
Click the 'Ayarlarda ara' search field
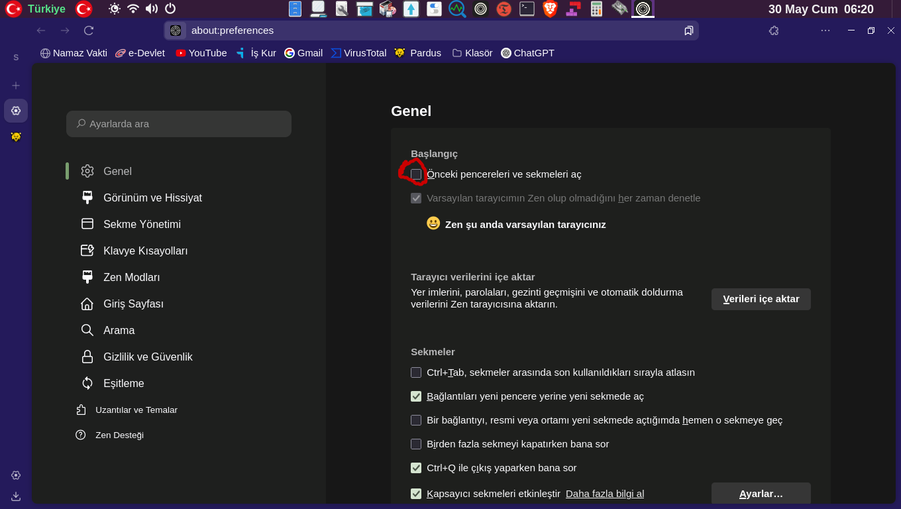coord(179,124)
